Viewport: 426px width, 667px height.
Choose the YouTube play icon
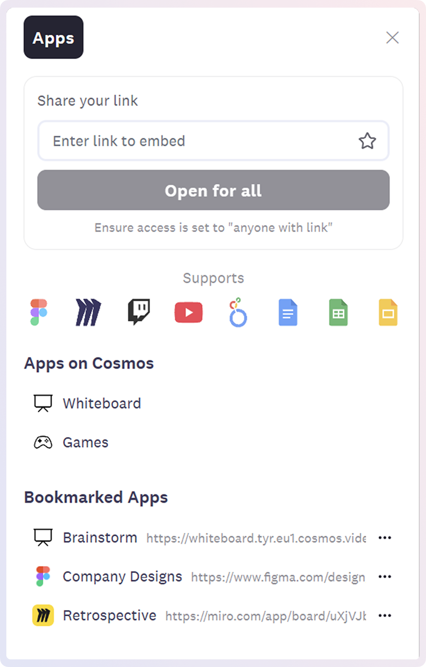189,313
